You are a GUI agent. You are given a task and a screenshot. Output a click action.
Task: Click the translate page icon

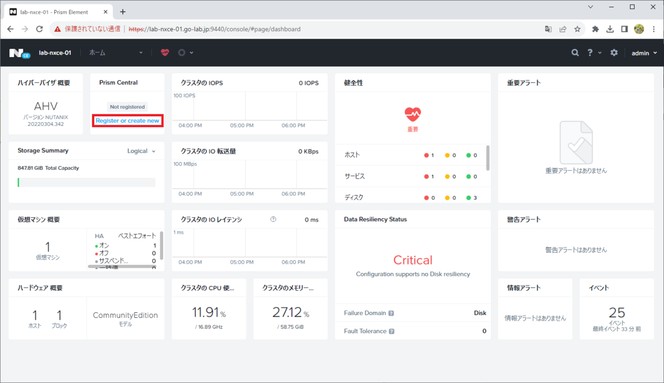pyautogui.click(x=548, y=29)
